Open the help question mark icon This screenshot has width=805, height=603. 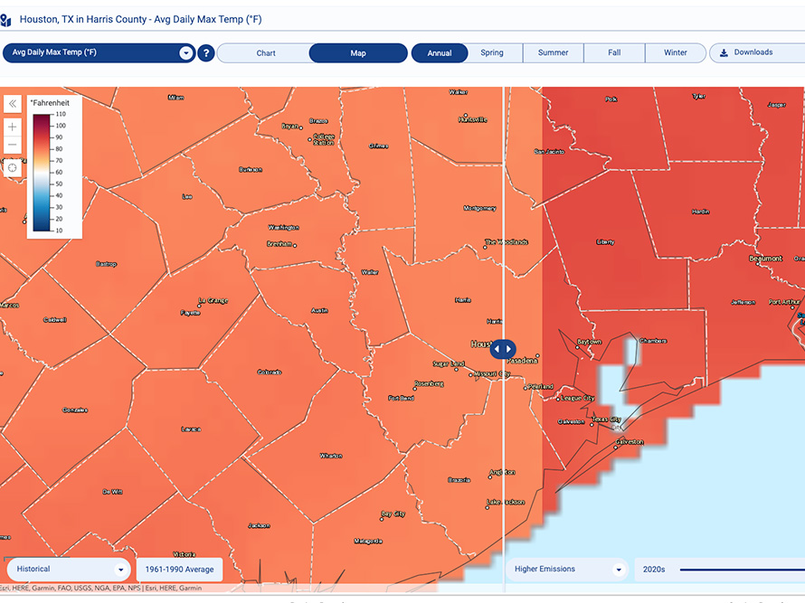(x=206, y=53)
